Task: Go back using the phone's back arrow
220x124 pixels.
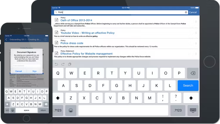Action: (x=6, y=39)
